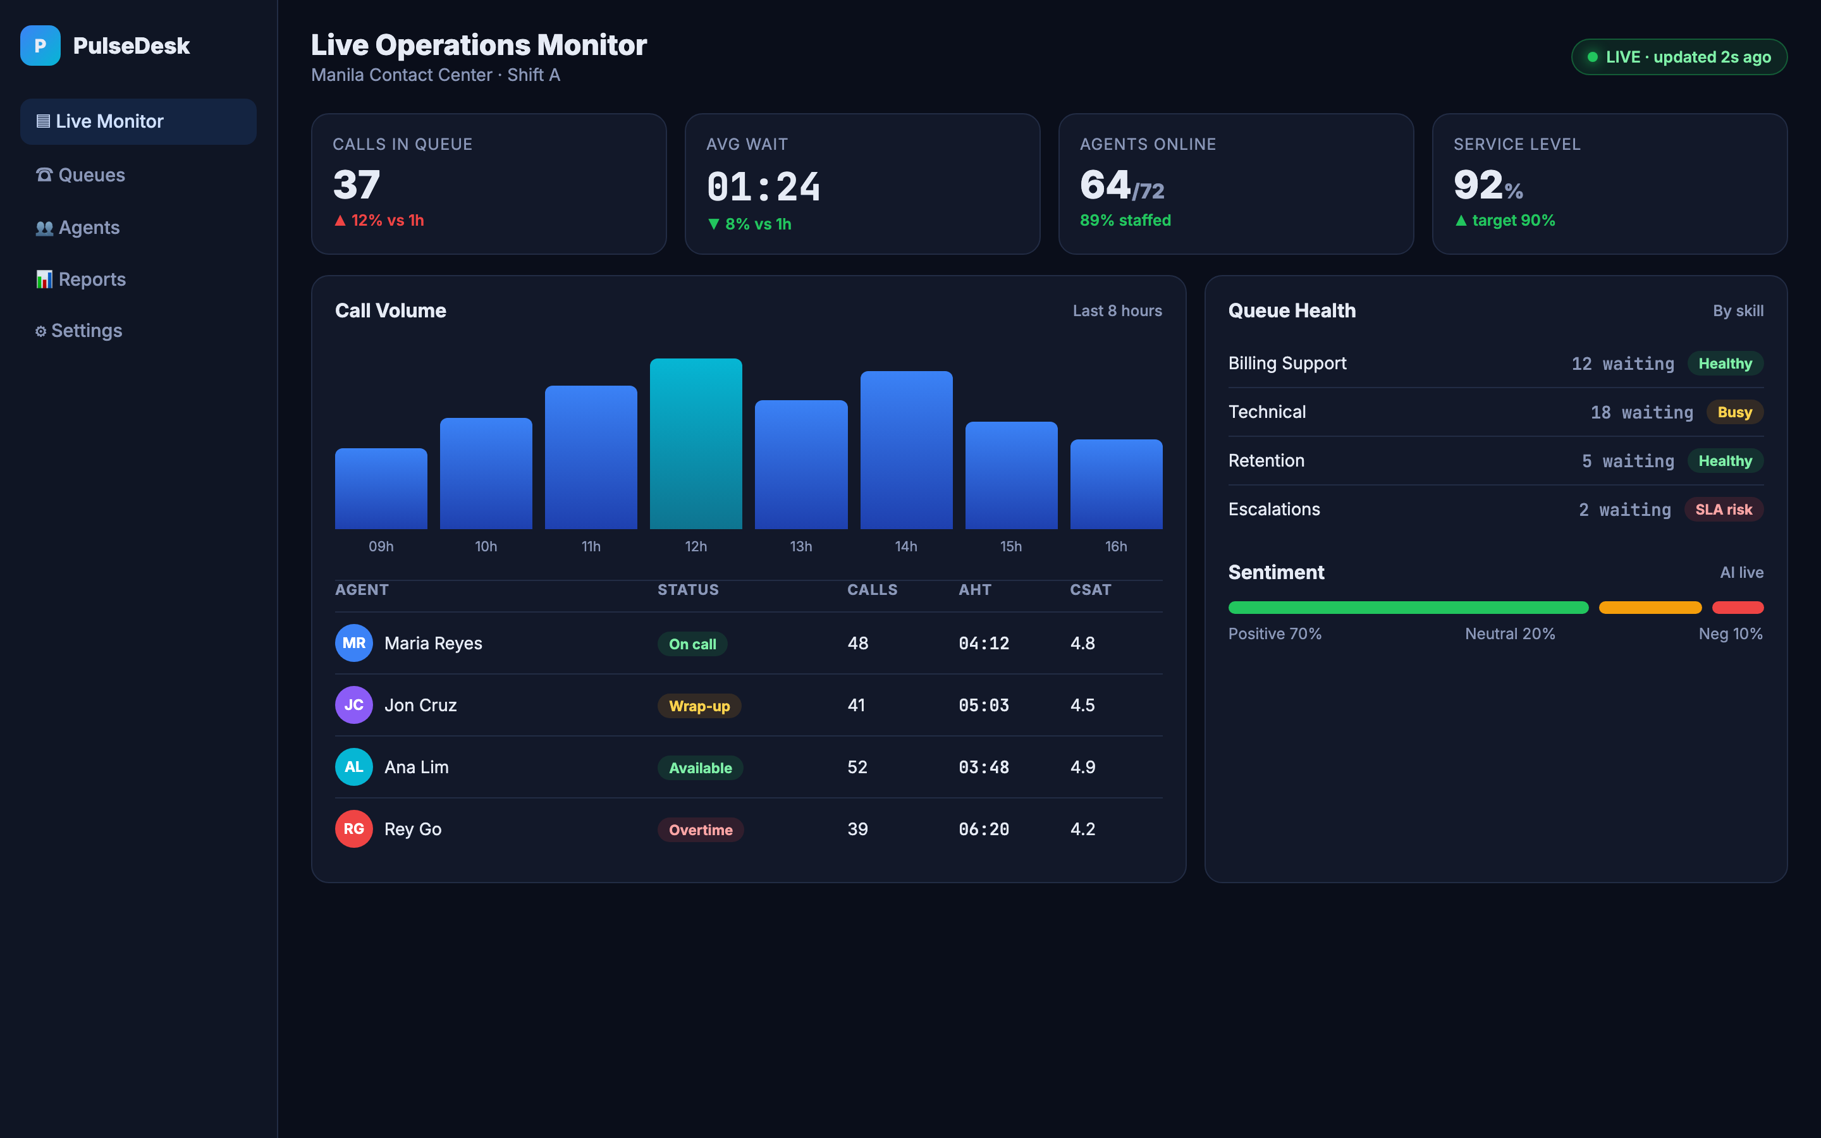Click the PulseDesk logo icon
The width and height of the screenshot is (1821, 1138).
click(x=40, y=45)
